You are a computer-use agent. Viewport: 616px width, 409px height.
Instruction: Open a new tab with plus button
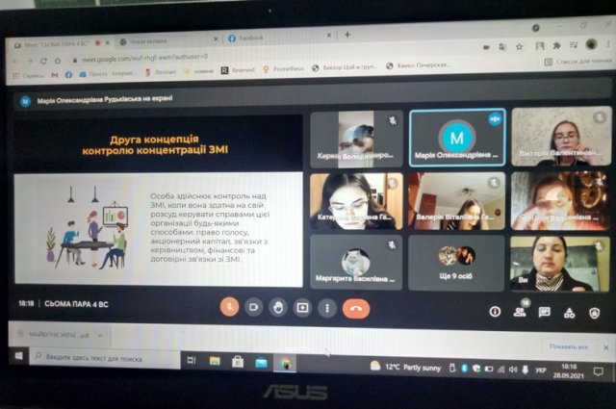coord(347,35)
